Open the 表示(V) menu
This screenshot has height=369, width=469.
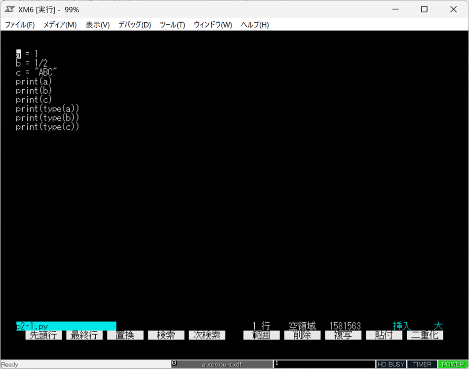point(98,25)
